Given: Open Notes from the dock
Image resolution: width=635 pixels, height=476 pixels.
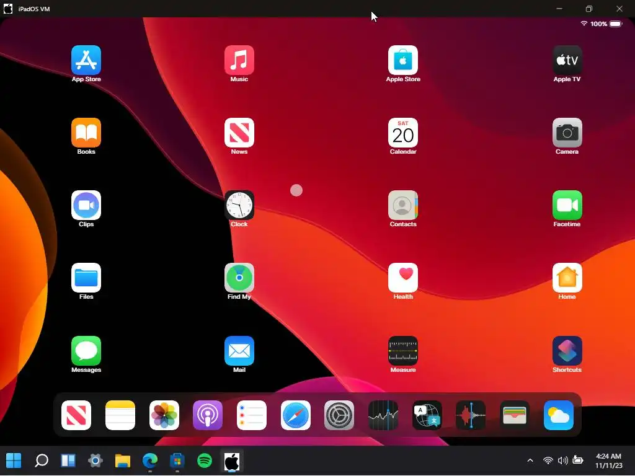Looking at the screenshot, I should [120, 415].
